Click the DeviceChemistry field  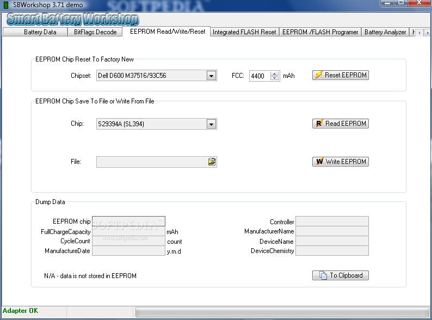332,250
